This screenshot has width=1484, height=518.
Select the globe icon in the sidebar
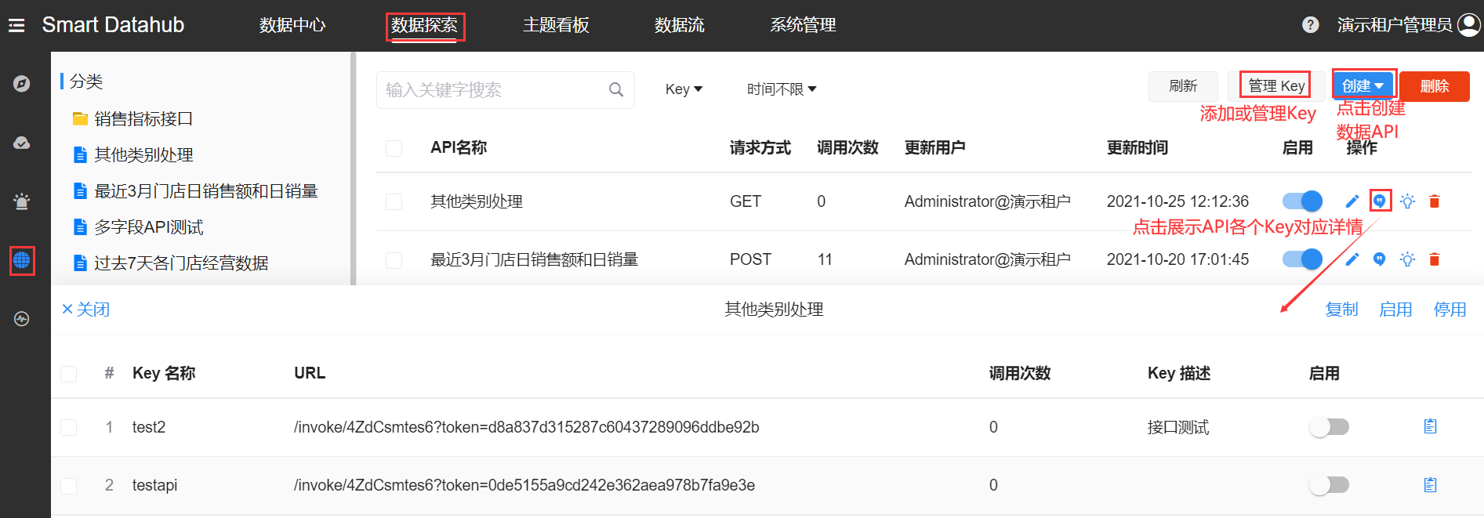[x=22, y=260]
